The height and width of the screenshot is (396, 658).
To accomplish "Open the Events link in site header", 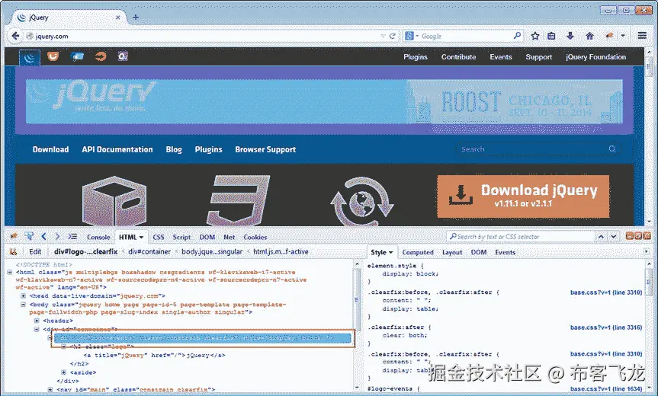I will 501,57.
